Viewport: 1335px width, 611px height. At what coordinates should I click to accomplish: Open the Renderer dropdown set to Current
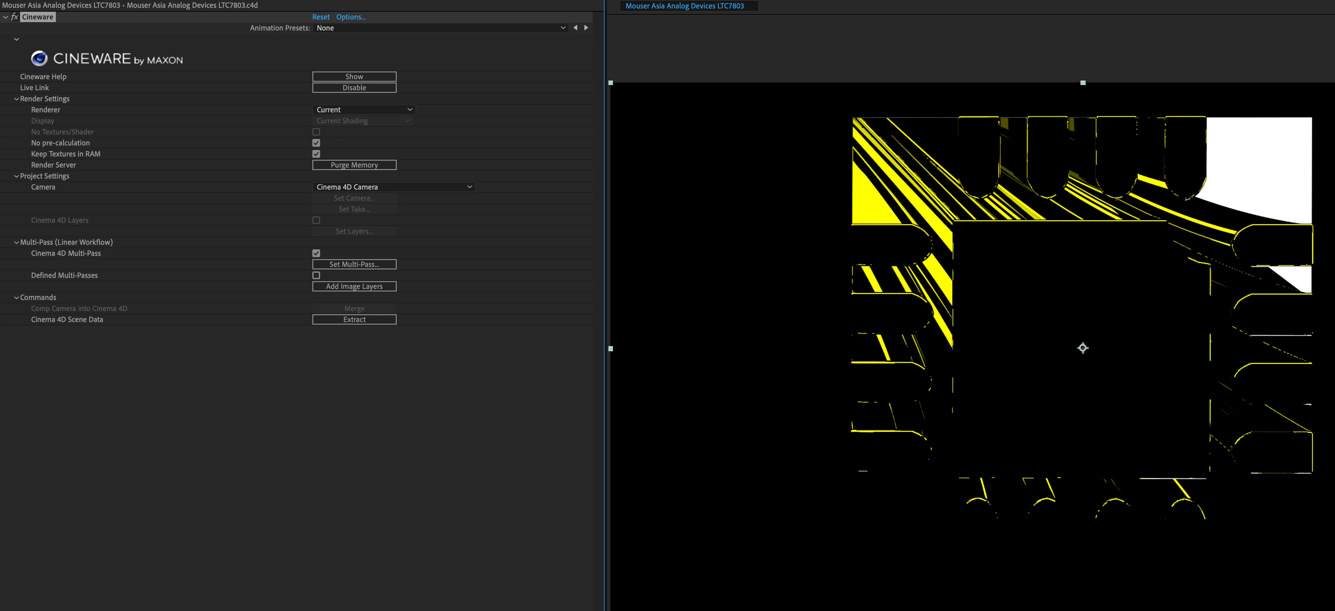click(x=364, y=110)
